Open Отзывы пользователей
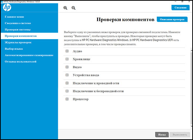 tap(29, 61)
